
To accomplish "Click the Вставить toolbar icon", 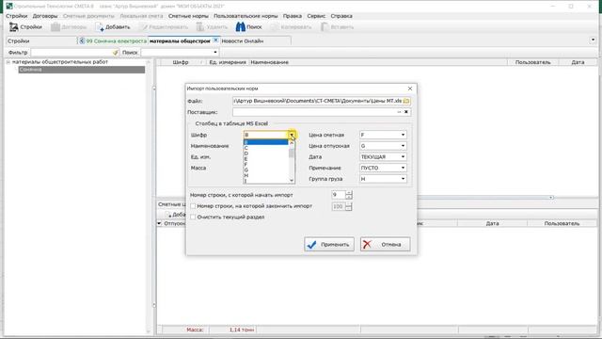I will (325, 27).
